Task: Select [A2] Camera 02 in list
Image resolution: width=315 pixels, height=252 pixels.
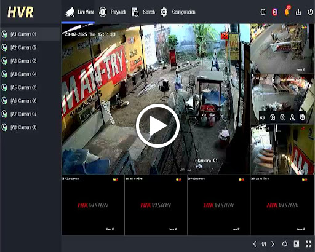Action: coord(30,47)
